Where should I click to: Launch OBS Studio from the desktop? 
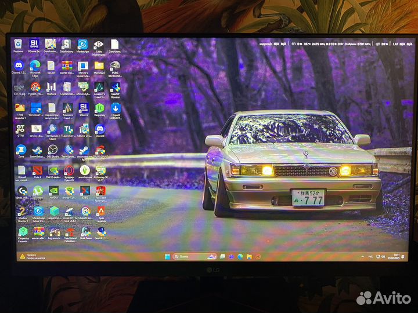click(x=53, y=150)
